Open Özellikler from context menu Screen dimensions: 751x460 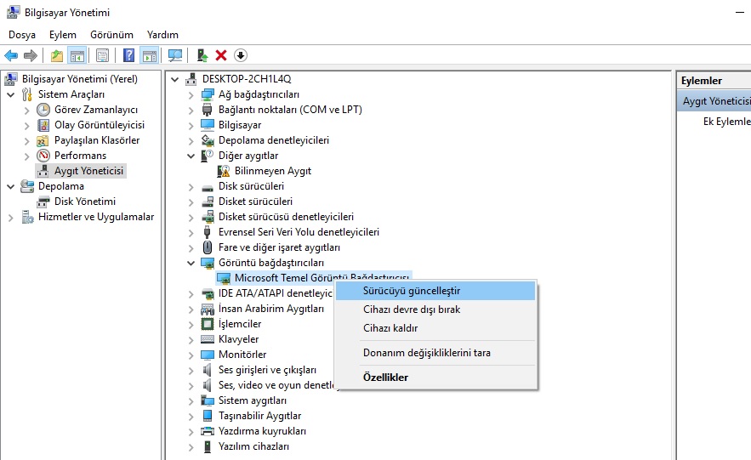pos(435,378)
